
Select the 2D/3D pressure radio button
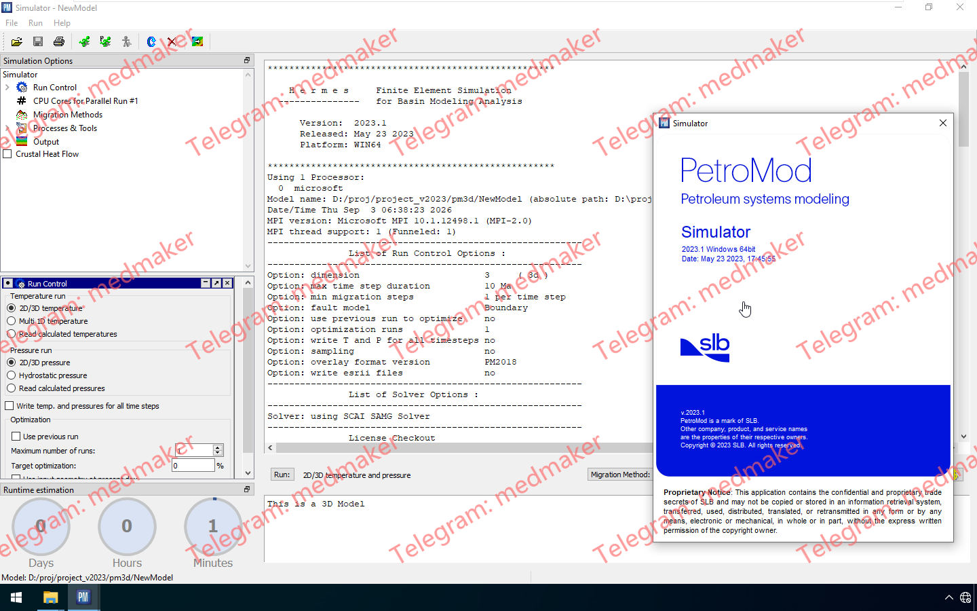point(12,363)
